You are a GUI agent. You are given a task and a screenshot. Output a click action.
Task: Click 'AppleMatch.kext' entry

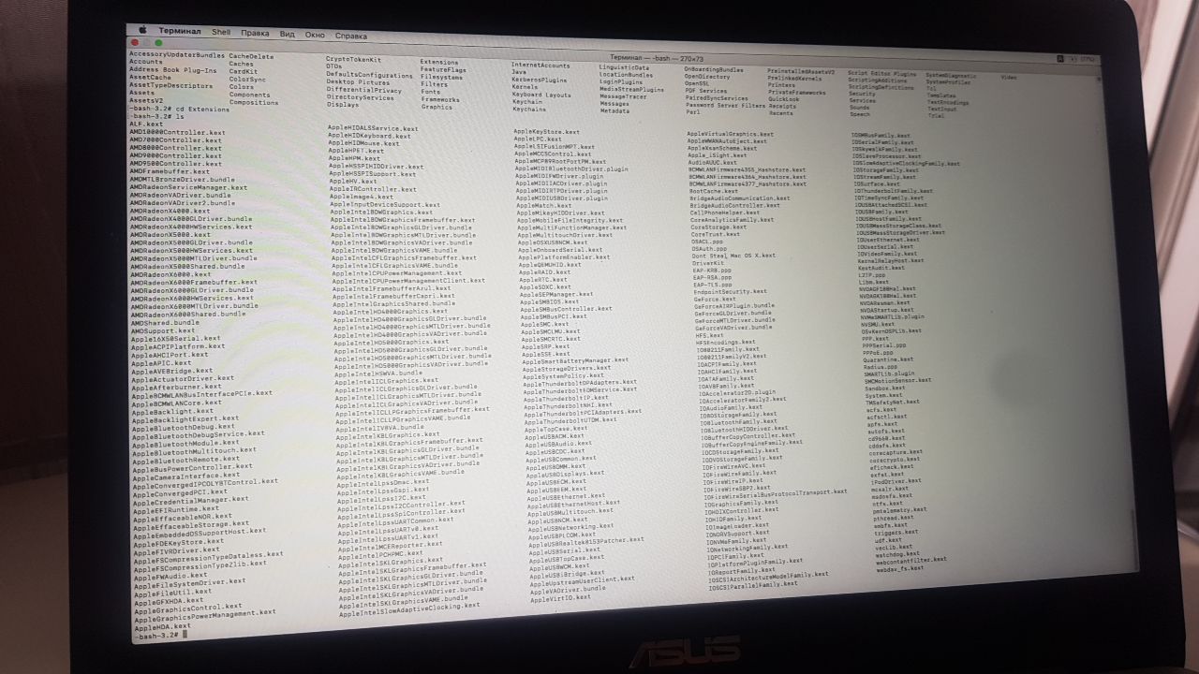coord(542,205)
